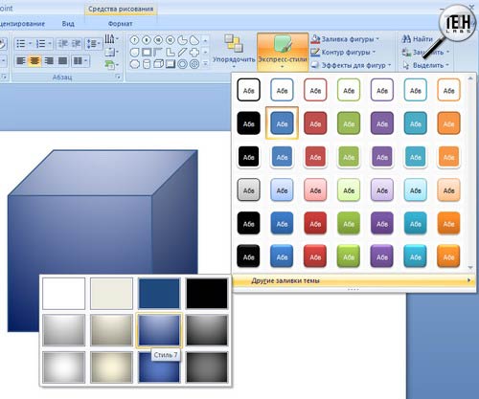
Task: Expand Заливка фигуры dropdown
Action: coord(345,39)
